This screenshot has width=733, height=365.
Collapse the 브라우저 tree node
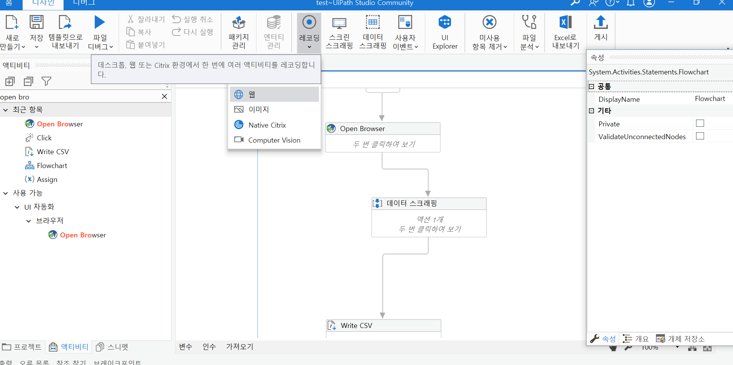pyautogui.click(x=29, y=221)
